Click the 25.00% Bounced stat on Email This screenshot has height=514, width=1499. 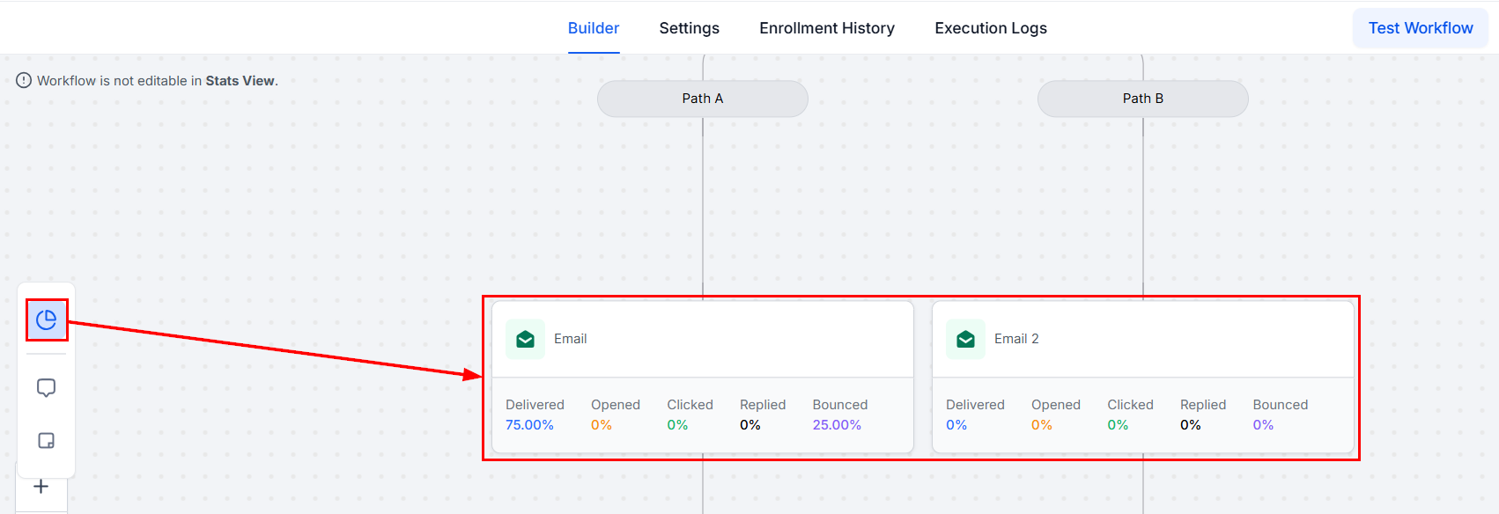(x=837, y=425)
